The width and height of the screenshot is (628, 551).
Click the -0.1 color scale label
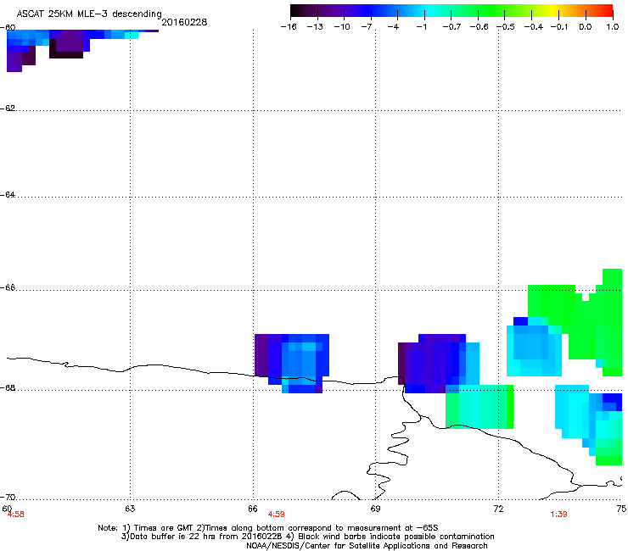click(559, 27)
